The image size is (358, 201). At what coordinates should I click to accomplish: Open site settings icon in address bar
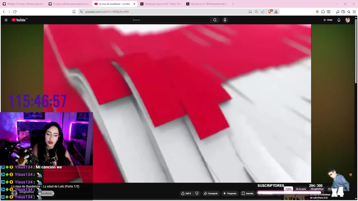click(81, 12)
